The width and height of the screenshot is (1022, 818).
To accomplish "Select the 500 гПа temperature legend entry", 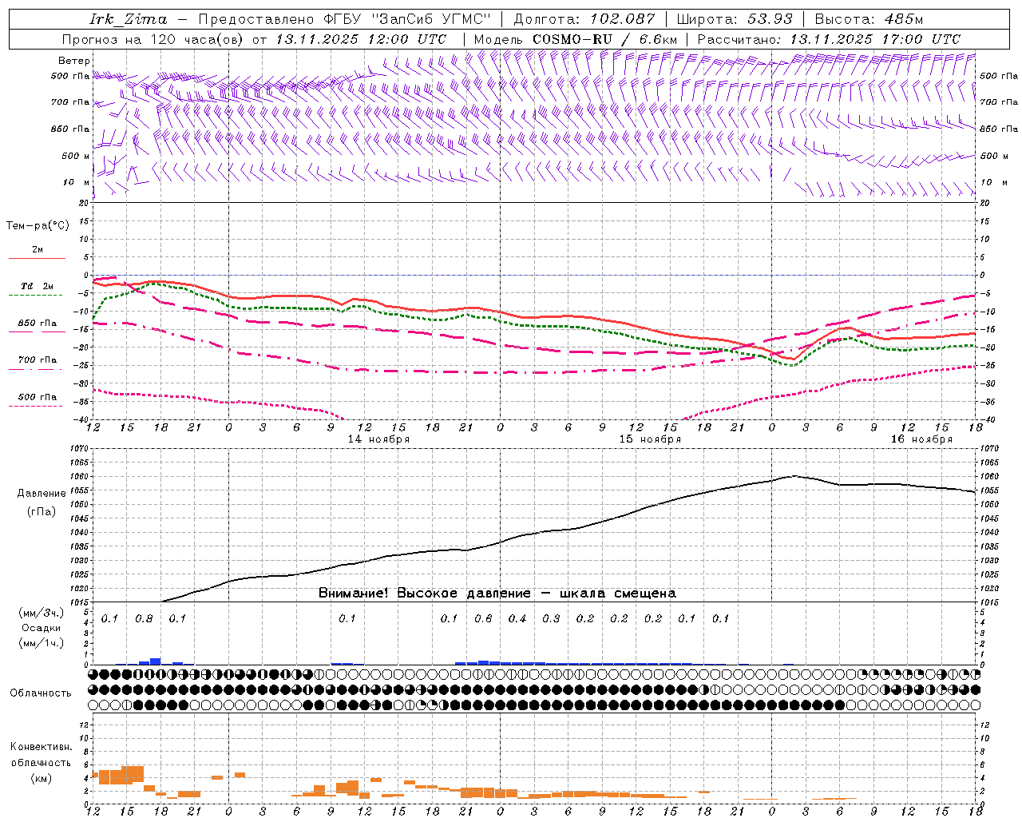I will [37, 400].
